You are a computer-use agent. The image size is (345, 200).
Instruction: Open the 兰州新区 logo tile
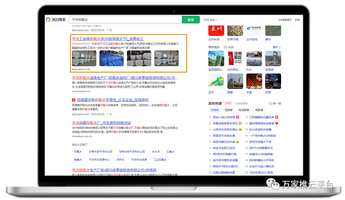[x=235, y=59]
